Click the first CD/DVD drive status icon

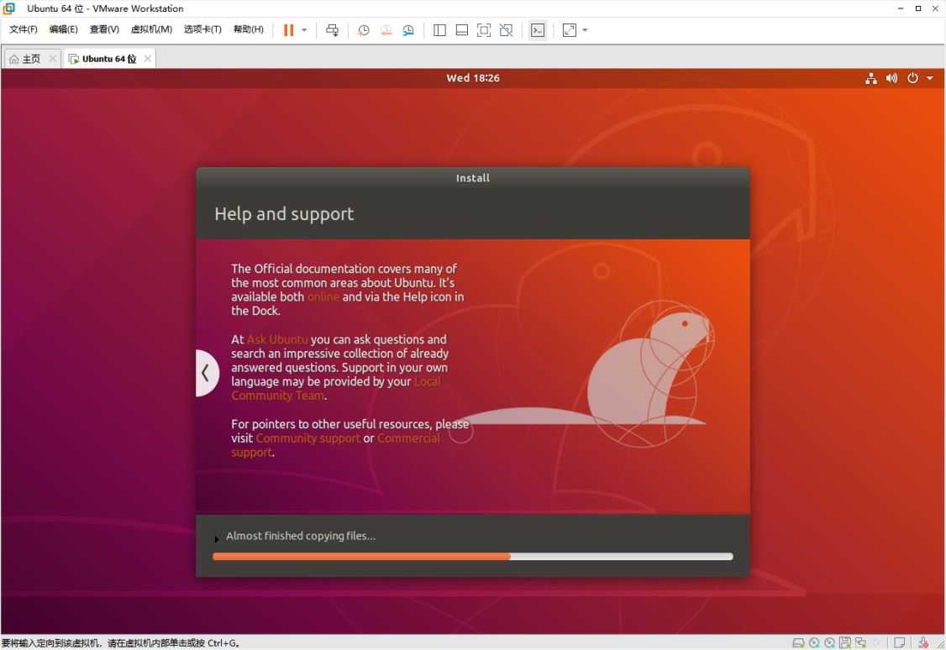click(814, 642)
